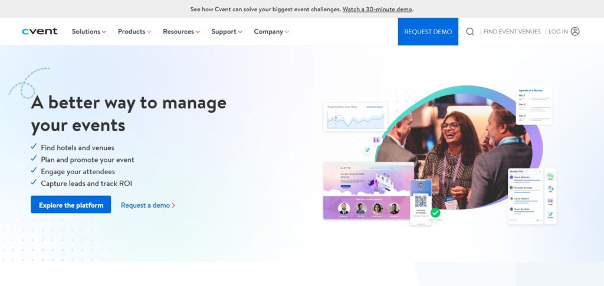Click the Registration over time chart card
The height and width of the screenshot is (286, 604).
(x=356, y=117)
